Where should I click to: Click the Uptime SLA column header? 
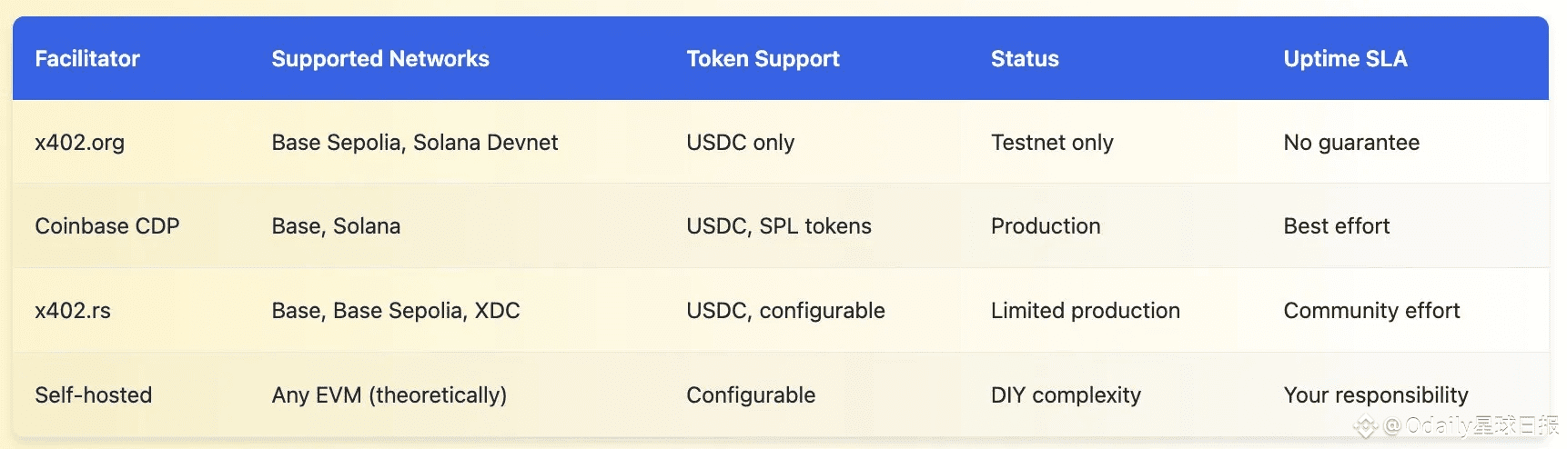click(1345, 59)
